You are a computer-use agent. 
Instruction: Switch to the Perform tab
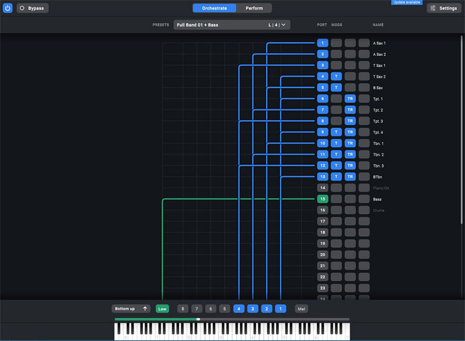pyautogui.click(x=254, y=8)
